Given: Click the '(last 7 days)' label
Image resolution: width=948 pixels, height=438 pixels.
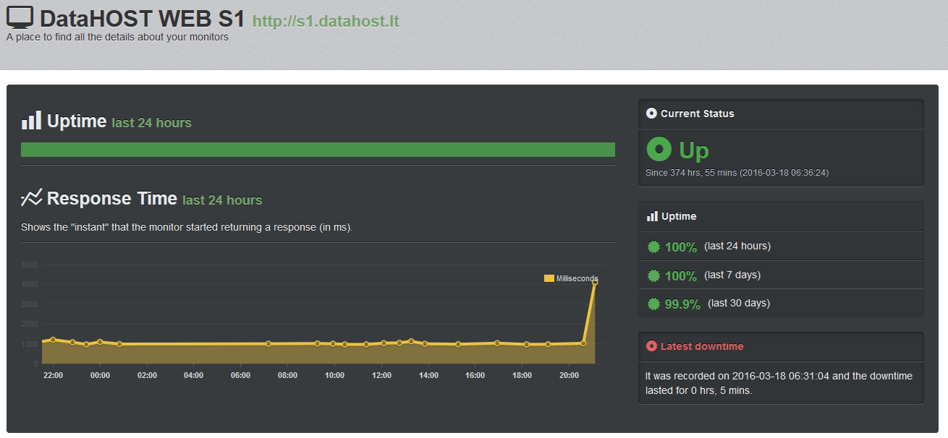Looking at the screenshot, I should (732, 275).
